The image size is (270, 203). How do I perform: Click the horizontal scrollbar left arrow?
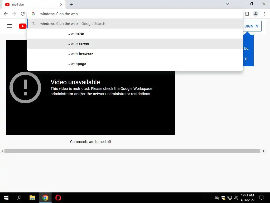[x=2, y=151]
